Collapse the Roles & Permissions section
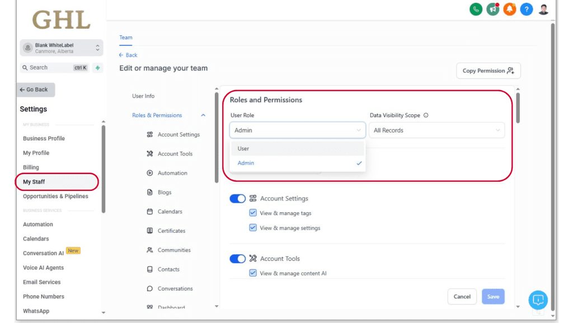Viewport: 573px width, 323px height. [x=203, y=115]
